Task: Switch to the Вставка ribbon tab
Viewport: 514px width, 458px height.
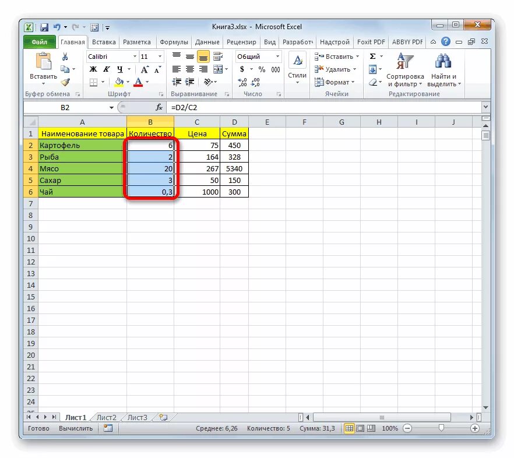Action: (104, 42)
